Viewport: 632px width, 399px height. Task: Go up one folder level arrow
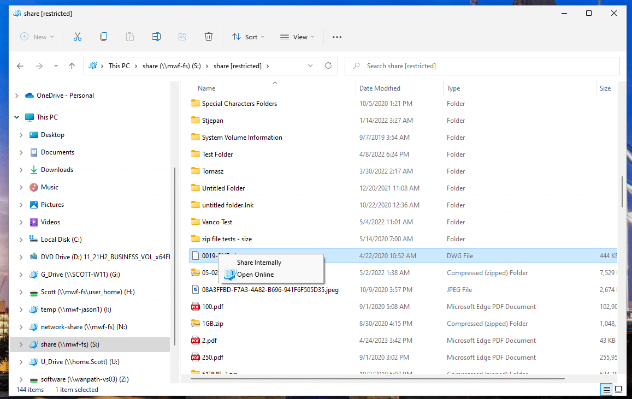pos(72,66)
